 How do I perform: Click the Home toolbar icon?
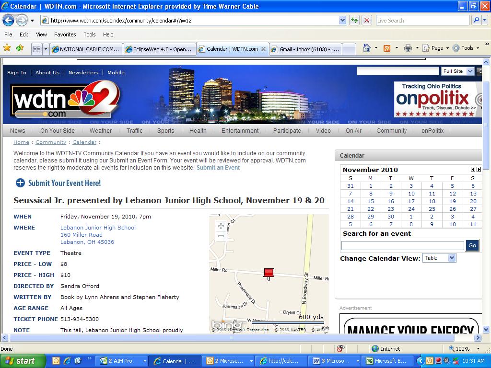pyautogui.click(x=367, y=48)
